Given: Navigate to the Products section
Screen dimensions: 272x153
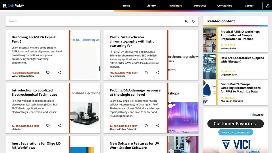Looking at the screenshot, I should click(200, 5).
